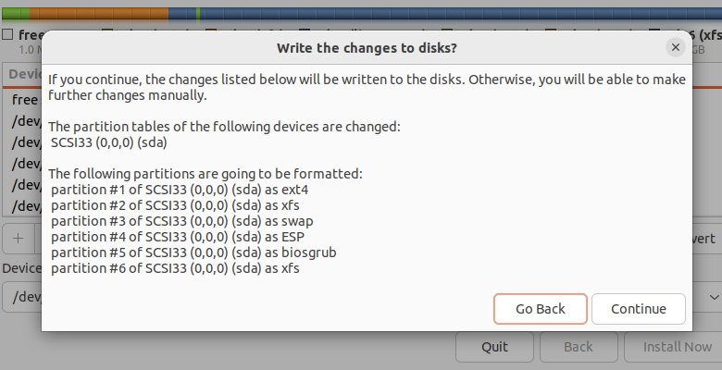Screen dimensions: 722x370
Task: Click the "+" add partition button
Action: coord(19,238)
